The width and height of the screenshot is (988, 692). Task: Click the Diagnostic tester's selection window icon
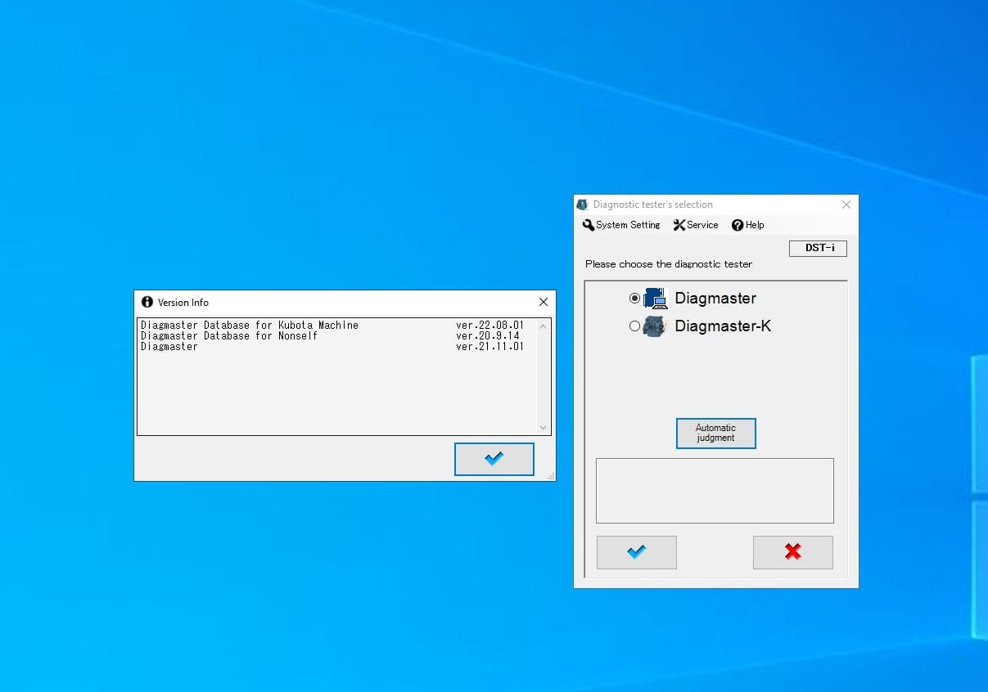point(583,204)
